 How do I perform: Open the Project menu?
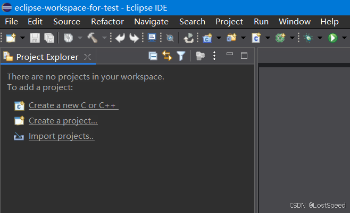coord(229,22)
